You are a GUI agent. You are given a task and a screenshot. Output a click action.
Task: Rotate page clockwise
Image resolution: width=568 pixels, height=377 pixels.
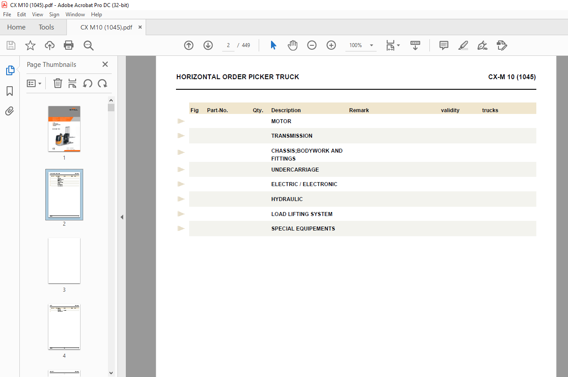pyautogui.click(x=103, y=83)
